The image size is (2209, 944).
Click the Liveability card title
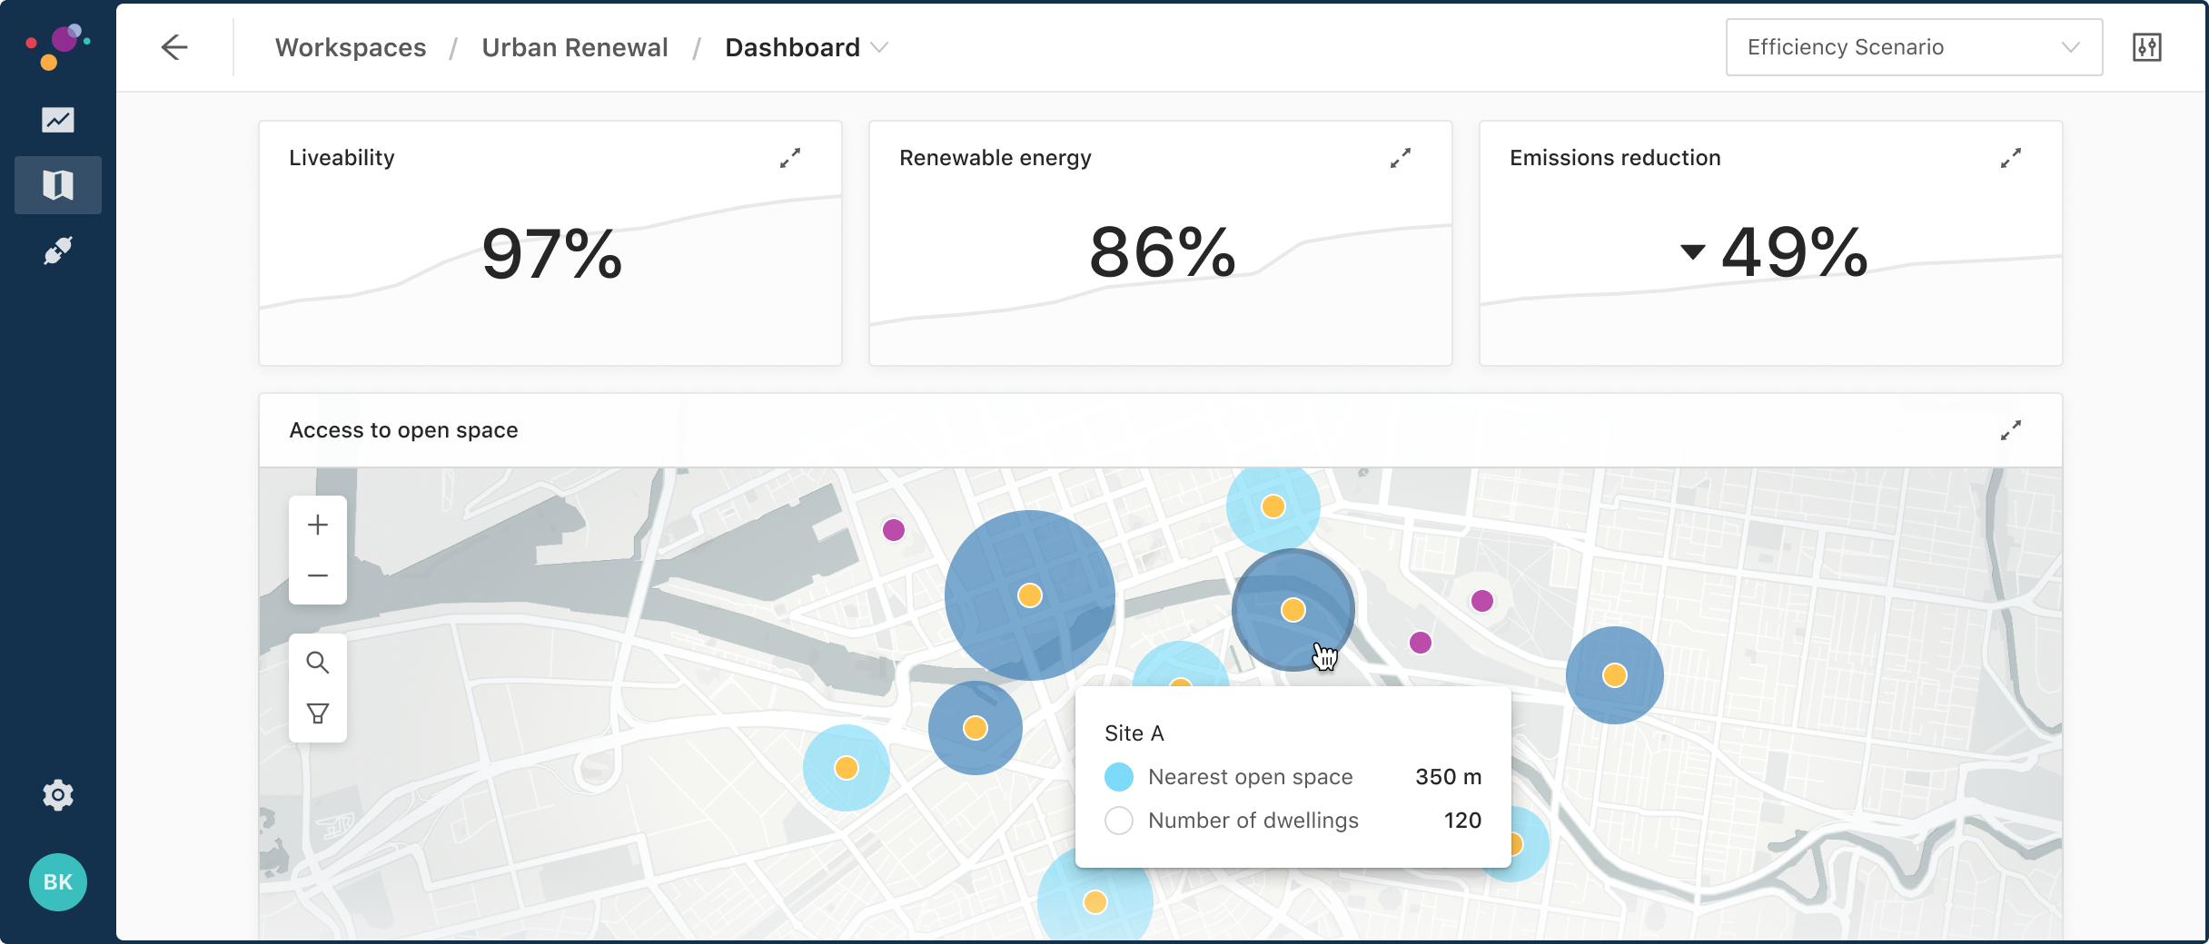(x=342, y=158)
